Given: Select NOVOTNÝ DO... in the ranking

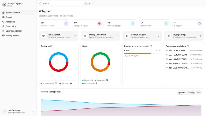Looking at the screenshot, I should [x=184, y=59].
